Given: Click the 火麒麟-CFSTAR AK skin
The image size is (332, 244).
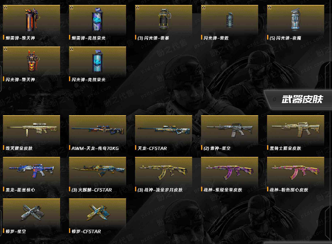Looking at the screenshot, I should (x=98, y=175).
